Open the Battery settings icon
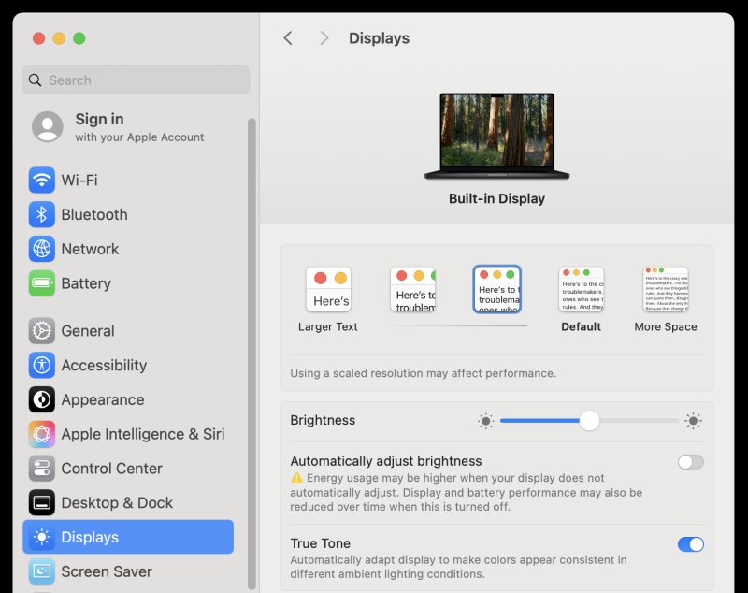748x593 pixels. coord(41,283)
